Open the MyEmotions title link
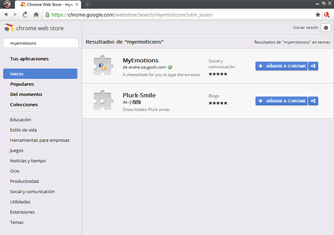The height and width of the screenshot is (235, 334). (140, 61)
